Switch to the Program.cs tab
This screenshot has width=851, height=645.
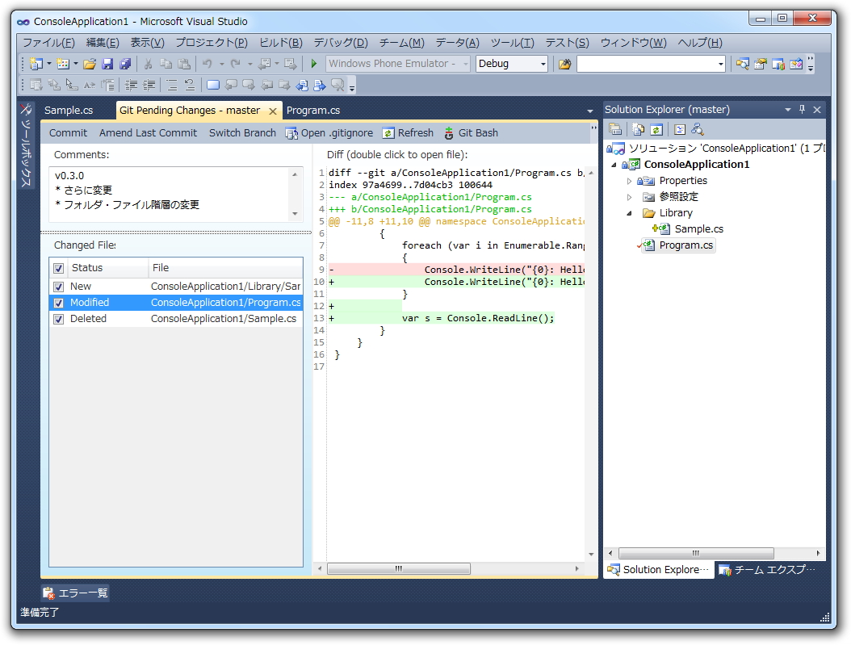coord(313,111)
